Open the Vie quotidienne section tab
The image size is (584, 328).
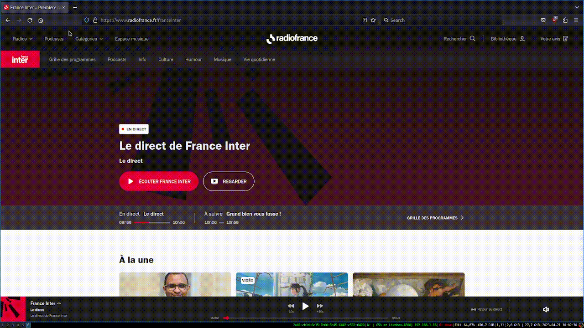259,59
